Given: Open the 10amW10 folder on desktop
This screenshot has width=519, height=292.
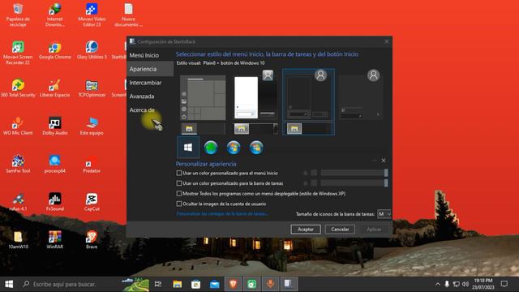Looking at the screenshot, I should (18, 240).
